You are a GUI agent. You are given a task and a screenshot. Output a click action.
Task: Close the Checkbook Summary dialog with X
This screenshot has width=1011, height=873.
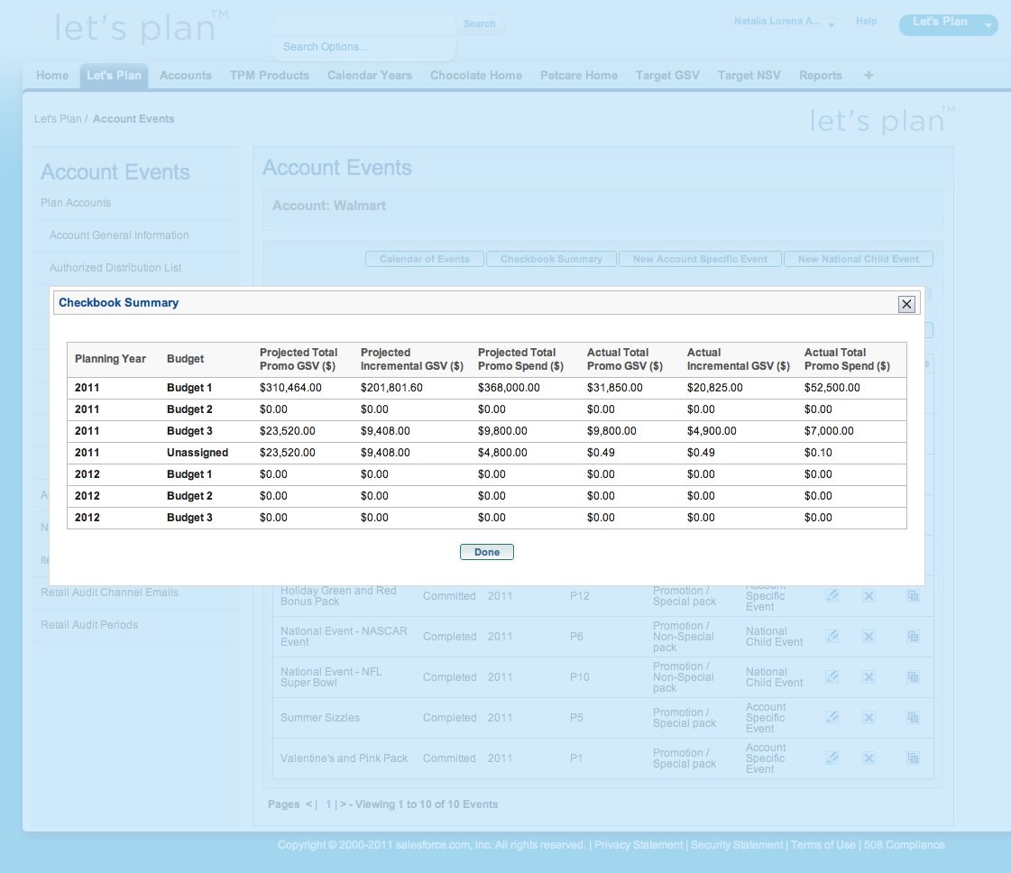906,304
